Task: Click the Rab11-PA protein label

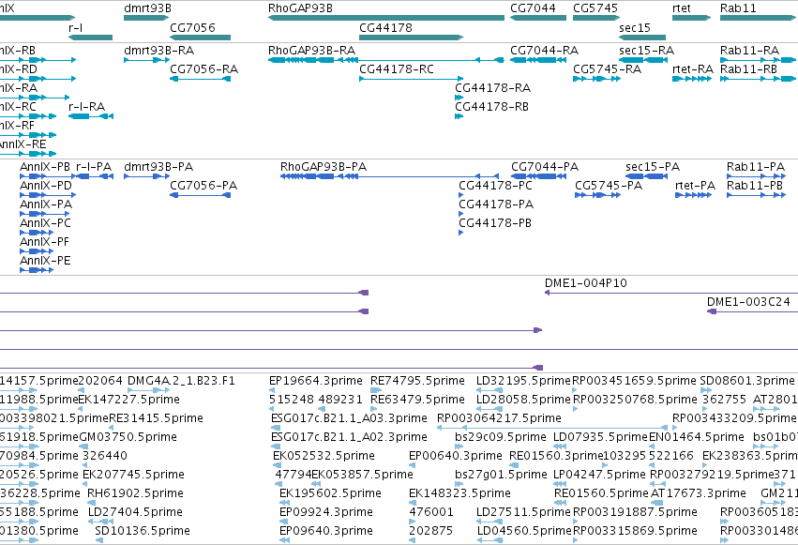Action: point(756,166)
